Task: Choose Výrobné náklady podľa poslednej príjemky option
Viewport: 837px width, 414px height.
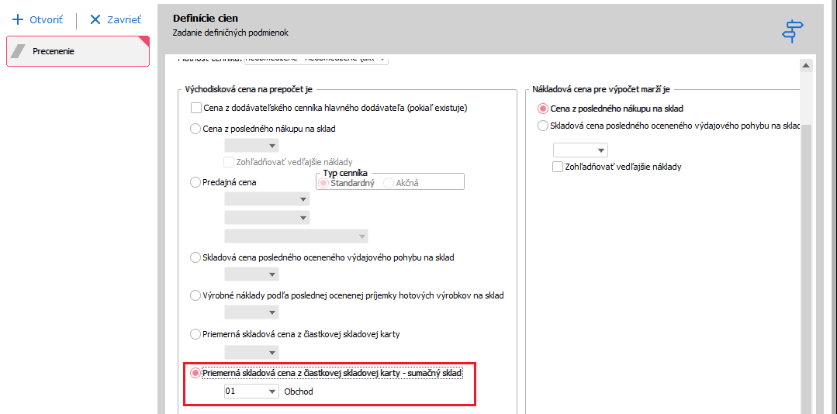Action: click(195, 295)
